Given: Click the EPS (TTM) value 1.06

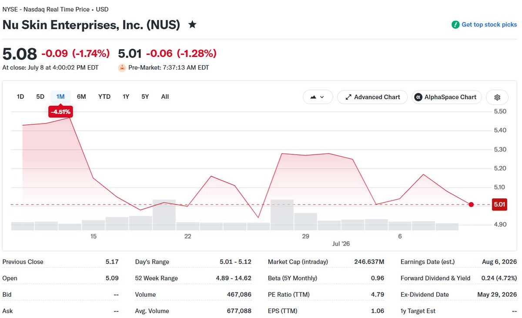Looking at the screenshot, I should tap(378, 311).
